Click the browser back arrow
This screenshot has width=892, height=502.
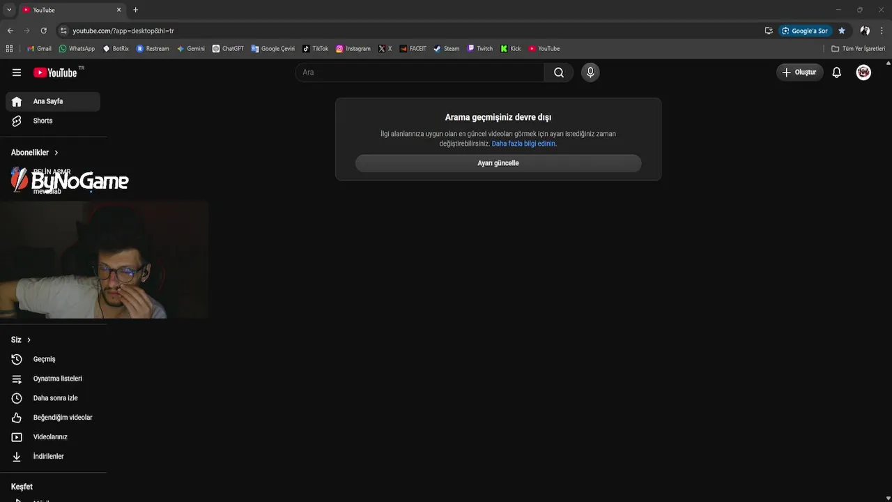pos(10,31)
